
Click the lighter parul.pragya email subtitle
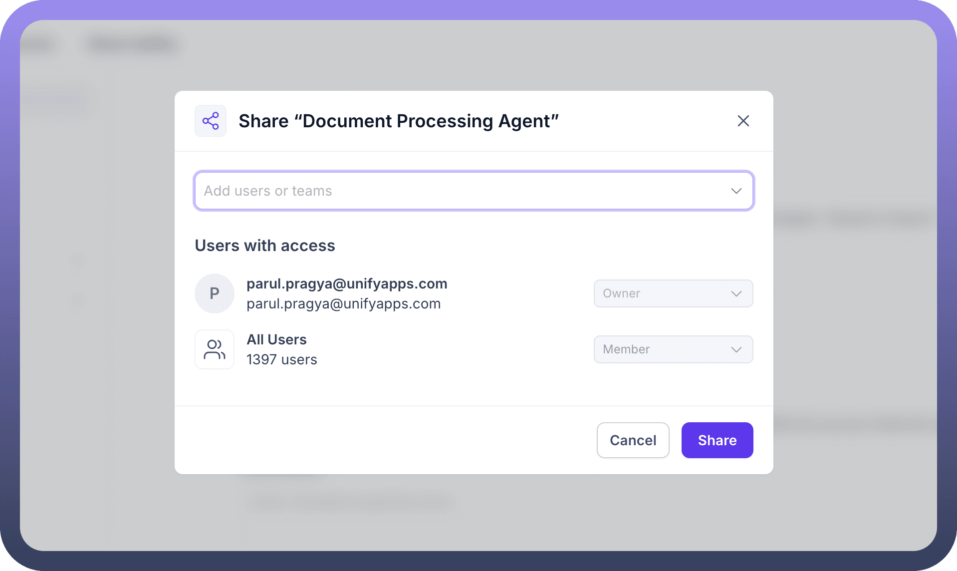coord(343,304)
